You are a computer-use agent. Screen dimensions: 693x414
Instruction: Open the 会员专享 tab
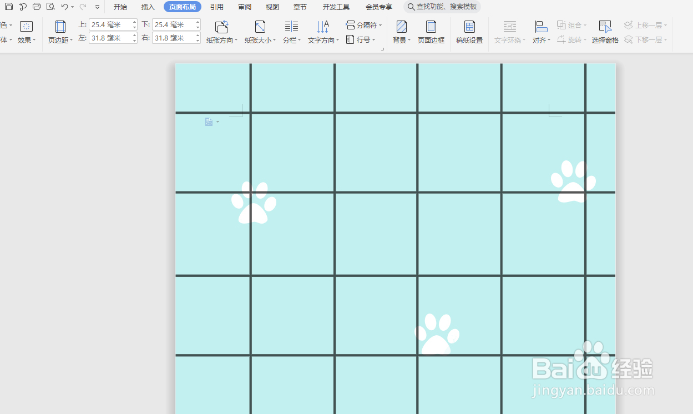(x=379, y=7)
